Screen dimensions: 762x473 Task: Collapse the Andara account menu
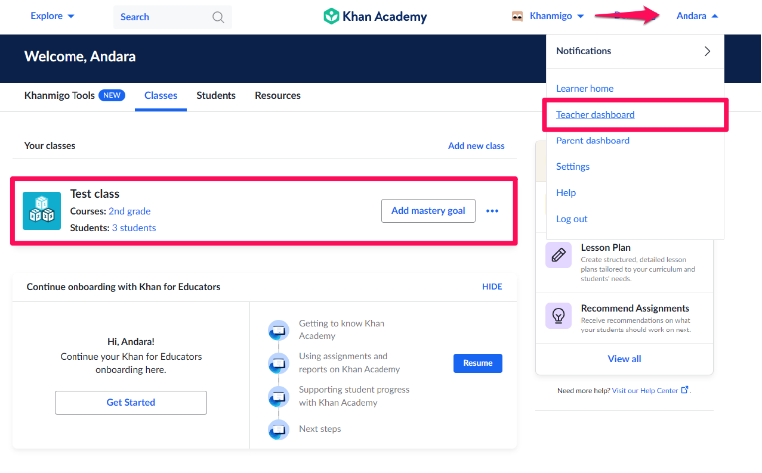[697, 16]
